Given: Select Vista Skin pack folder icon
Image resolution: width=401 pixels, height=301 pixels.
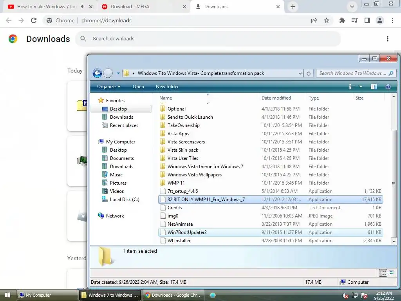Looking at the screenshot, I should click(163, 150).
